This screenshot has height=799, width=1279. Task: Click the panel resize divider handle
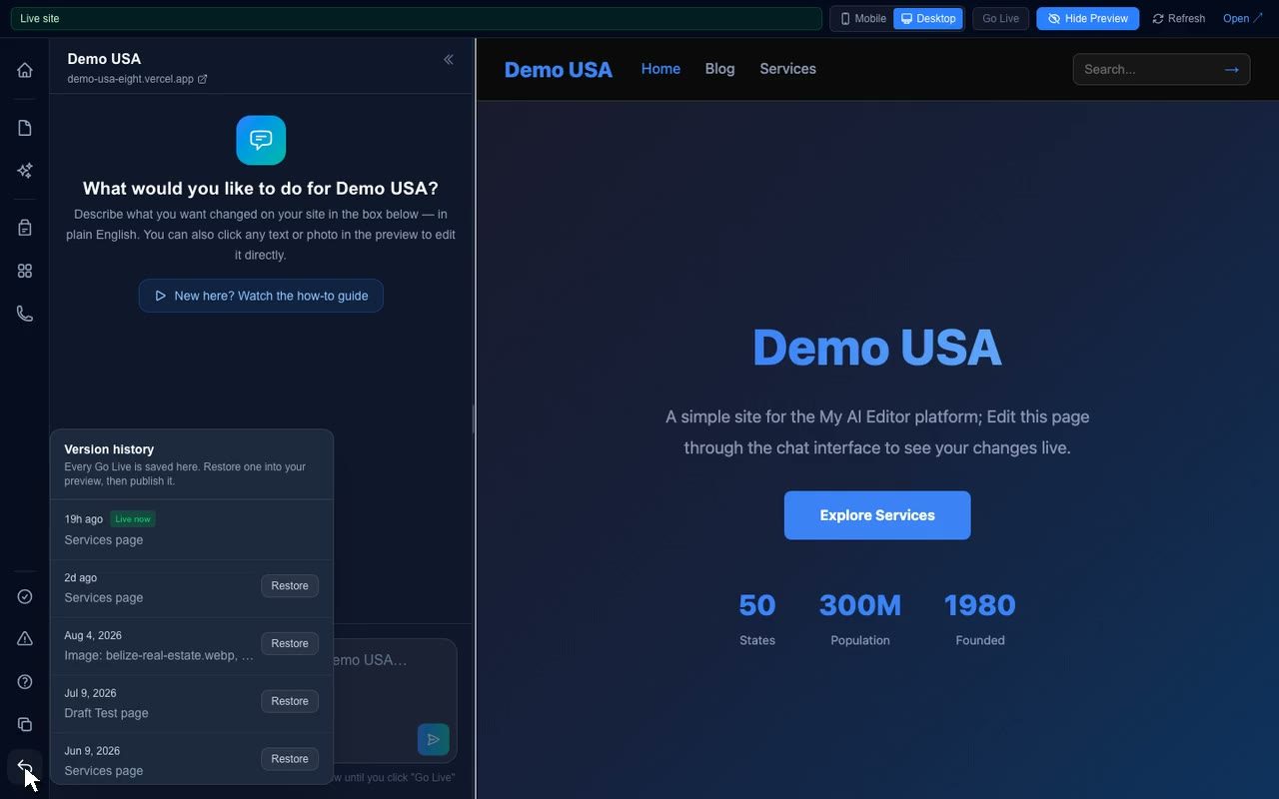coord(475,418)
